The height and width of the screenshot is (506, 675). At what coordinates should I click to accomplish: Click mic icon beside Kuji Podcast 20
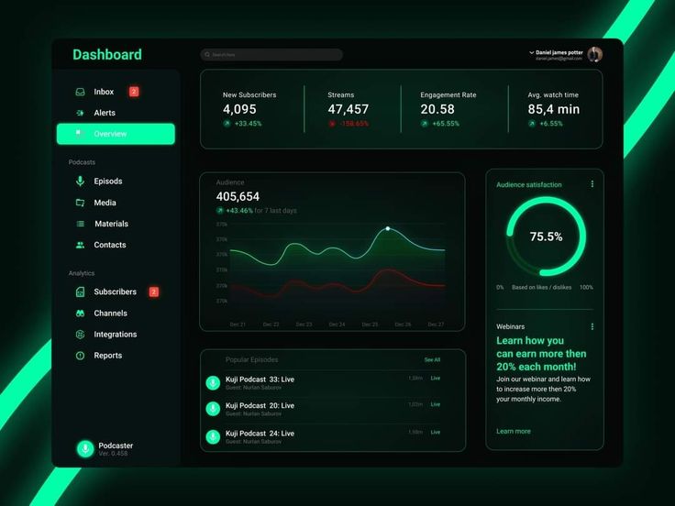pyautogui.click(x=213, y=409)
